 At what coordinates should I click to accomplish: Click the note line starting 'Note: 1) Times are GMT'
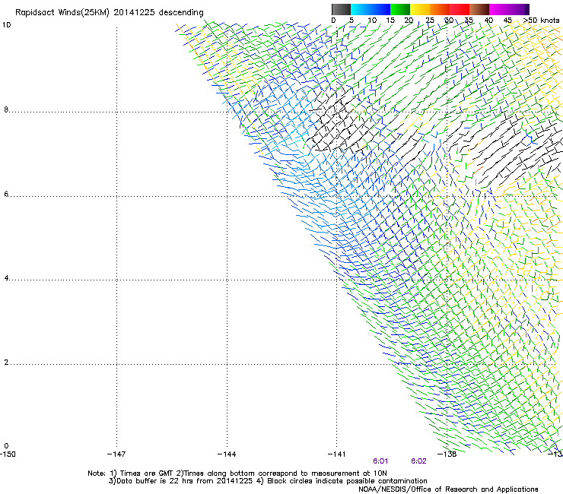(237, 473)
